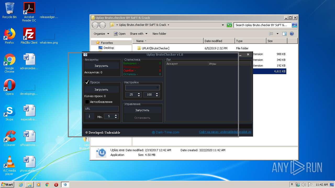Viewport: 335px width, 188px height.
Task: Select the Skype desktop shortcut
Action: pyautogui.click(x=9, y=113)
